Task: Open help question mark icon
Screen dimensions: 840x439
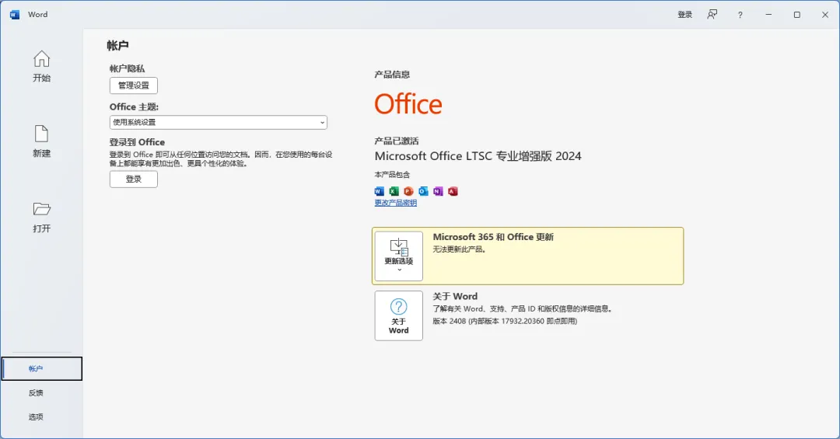Action: (x=740, y=15)
